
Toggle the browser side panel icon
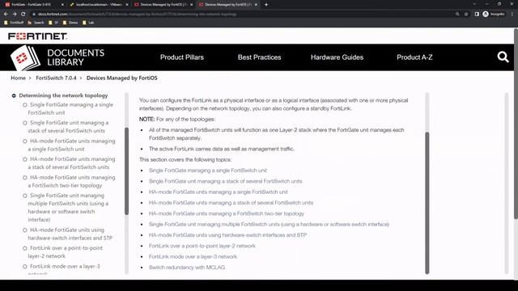pos(477,15)
